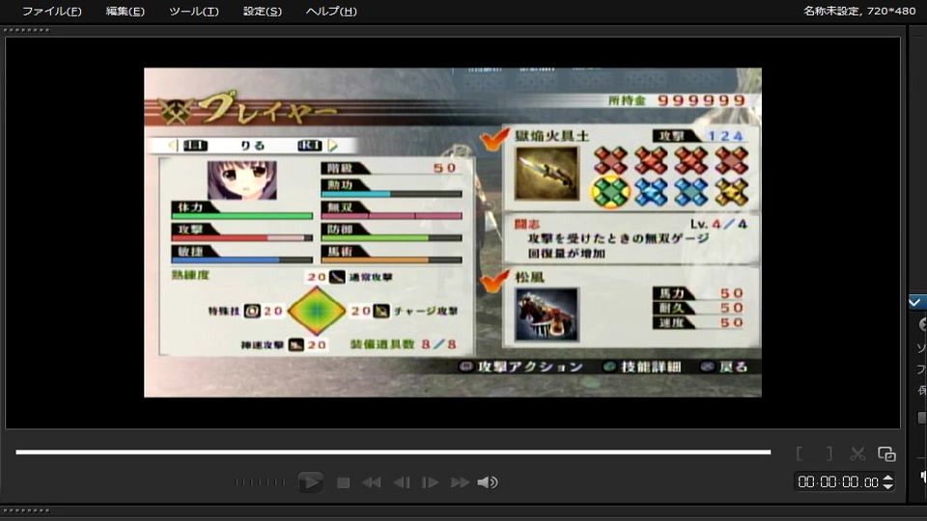
Task: Mute audio with the speaker icon
Action: (x=487, y=482)
